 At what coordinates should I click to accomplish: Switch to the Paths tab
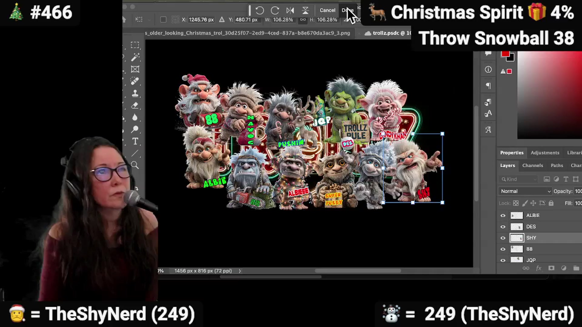pos(557,166)
